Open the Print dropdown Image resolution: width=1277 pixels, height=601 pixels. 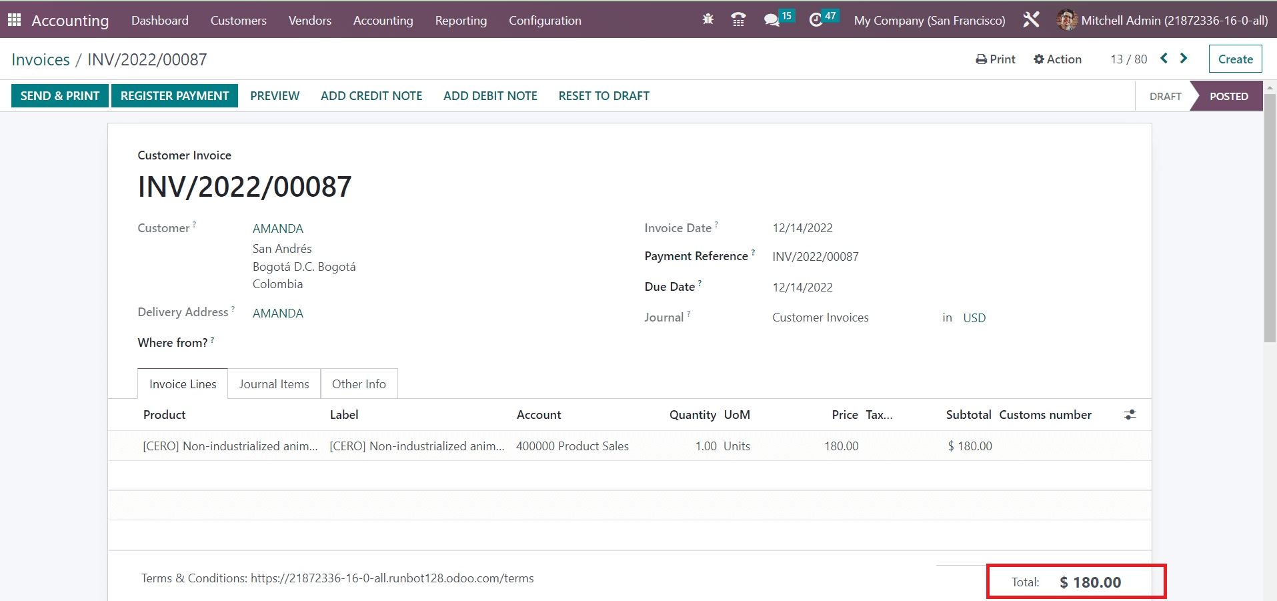pyautogui.click(x=996, y=59)
